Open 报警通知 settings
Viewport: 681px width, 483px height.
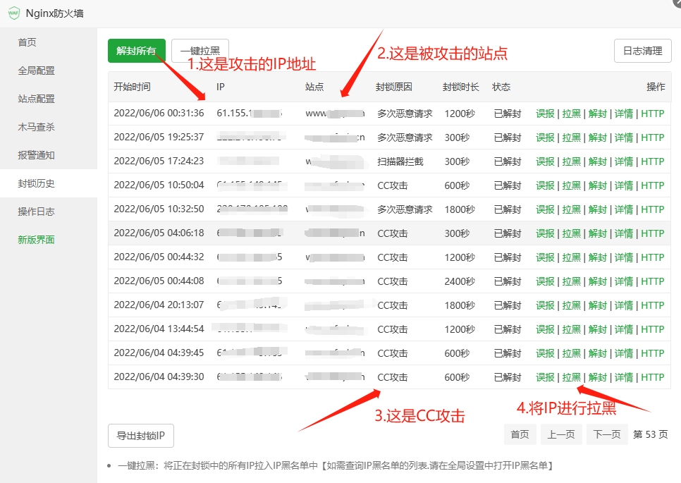click(36, 155)
